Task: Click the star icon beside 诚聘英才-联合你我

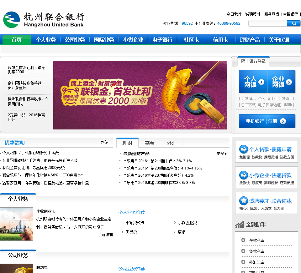Action: [x=244, y=201]
